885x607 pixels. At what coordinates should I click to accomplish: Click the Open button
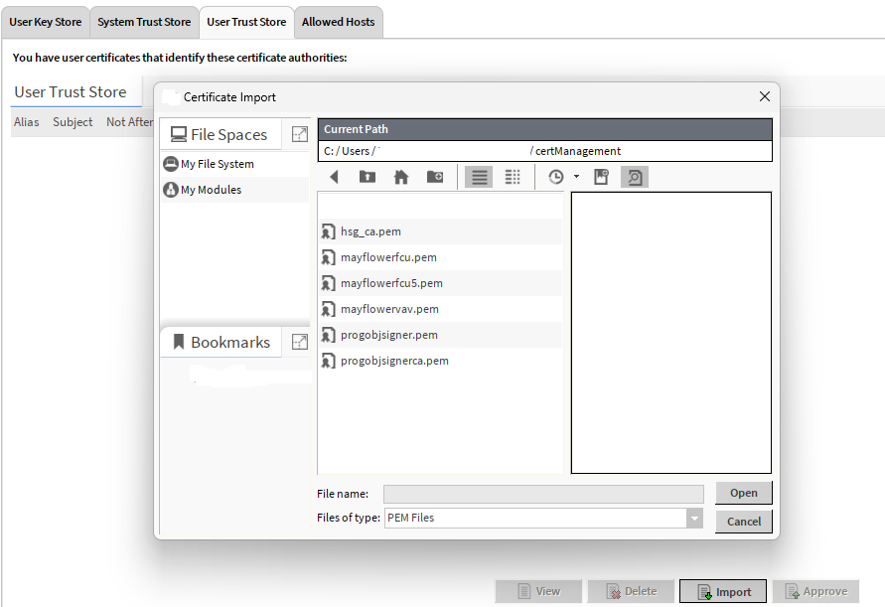tap(743, 493)
